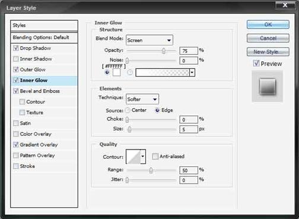299x219 pixels.
Task: Select the Pattern Overlay label
Action: tap(37, 155)
